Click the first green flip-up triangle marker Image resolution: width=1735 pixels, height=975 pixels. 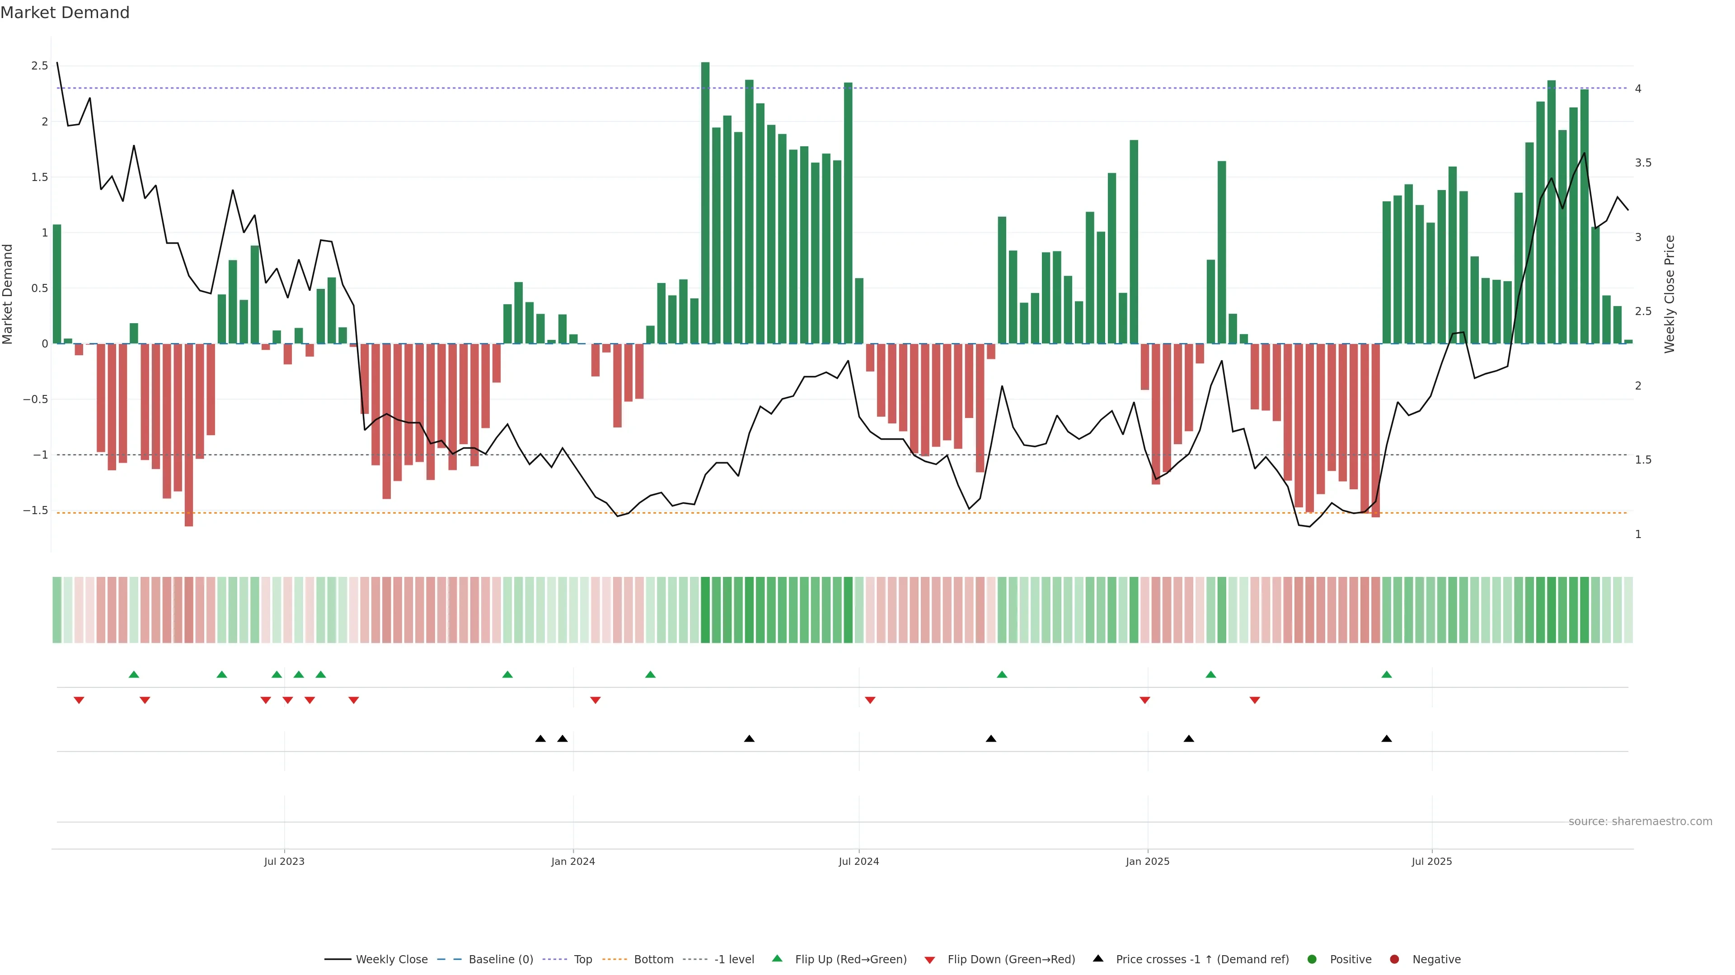(133, 674)
